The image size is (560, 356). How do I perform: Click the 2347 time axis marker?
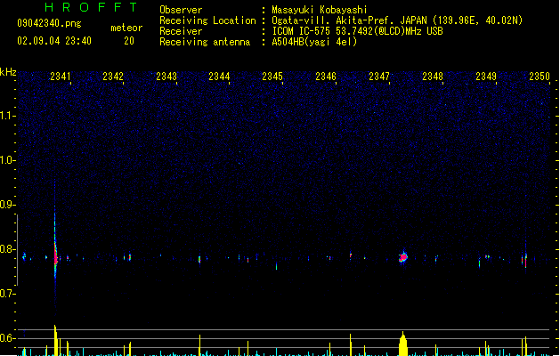pos(379,77)
